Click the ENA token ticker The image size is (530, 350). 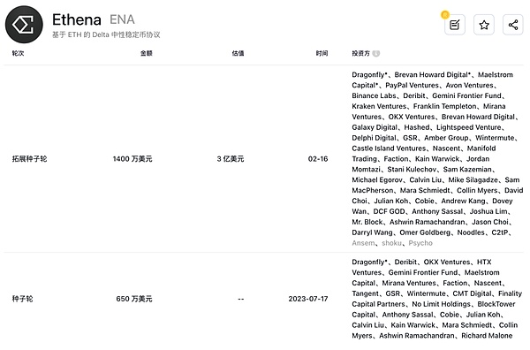pos(122,19)
